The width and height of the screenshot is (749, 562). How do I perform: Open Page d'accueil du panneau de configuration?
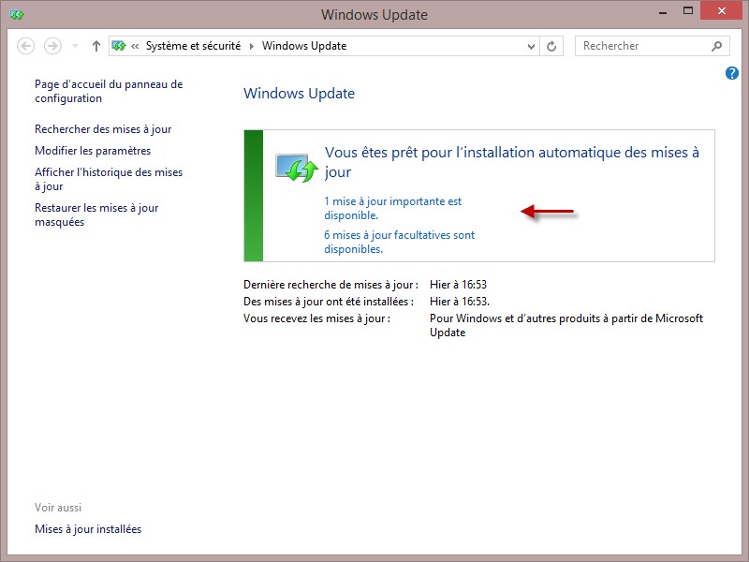tap(109, 91)
